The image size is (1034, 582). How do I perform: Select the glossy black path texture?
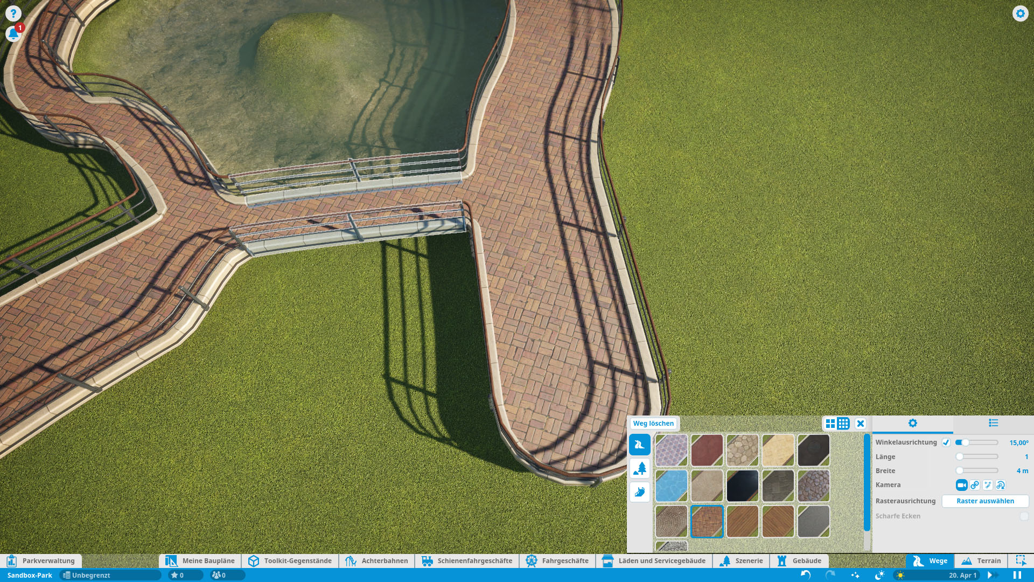click(x=743, y=486)
